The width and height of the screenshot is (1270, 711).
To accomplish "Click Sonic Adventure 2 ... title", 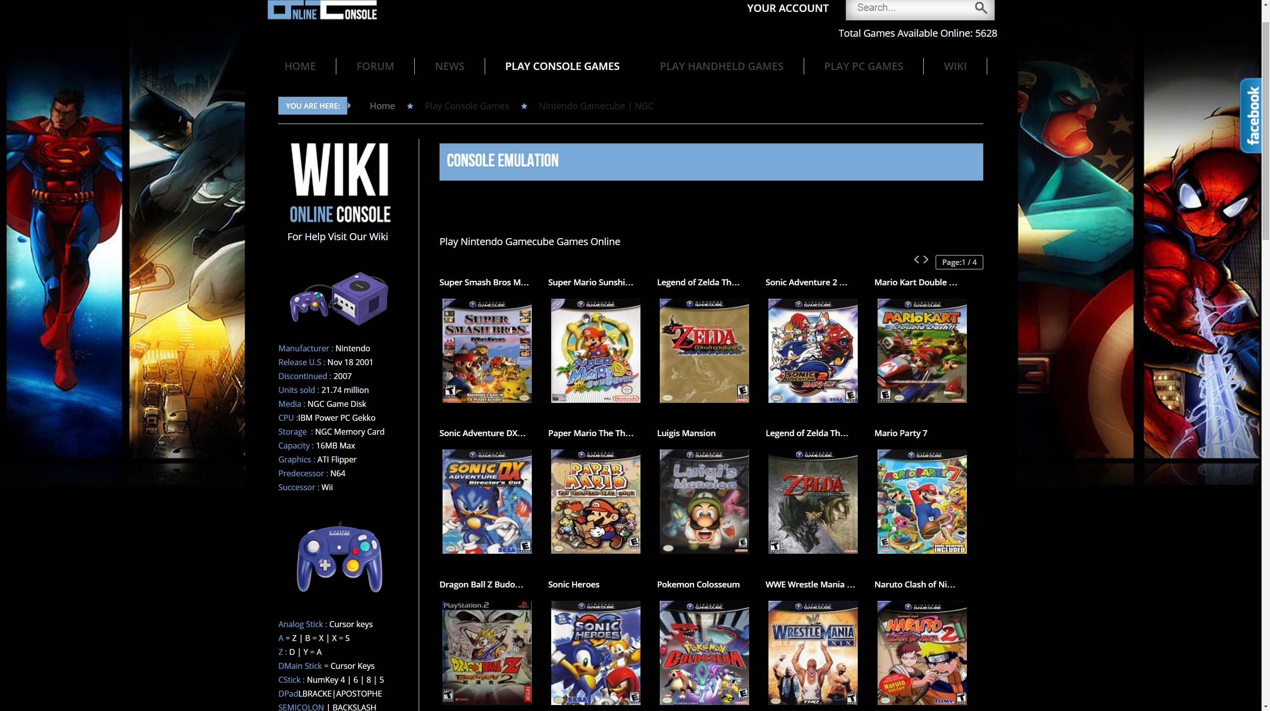I will click(806, 282).
